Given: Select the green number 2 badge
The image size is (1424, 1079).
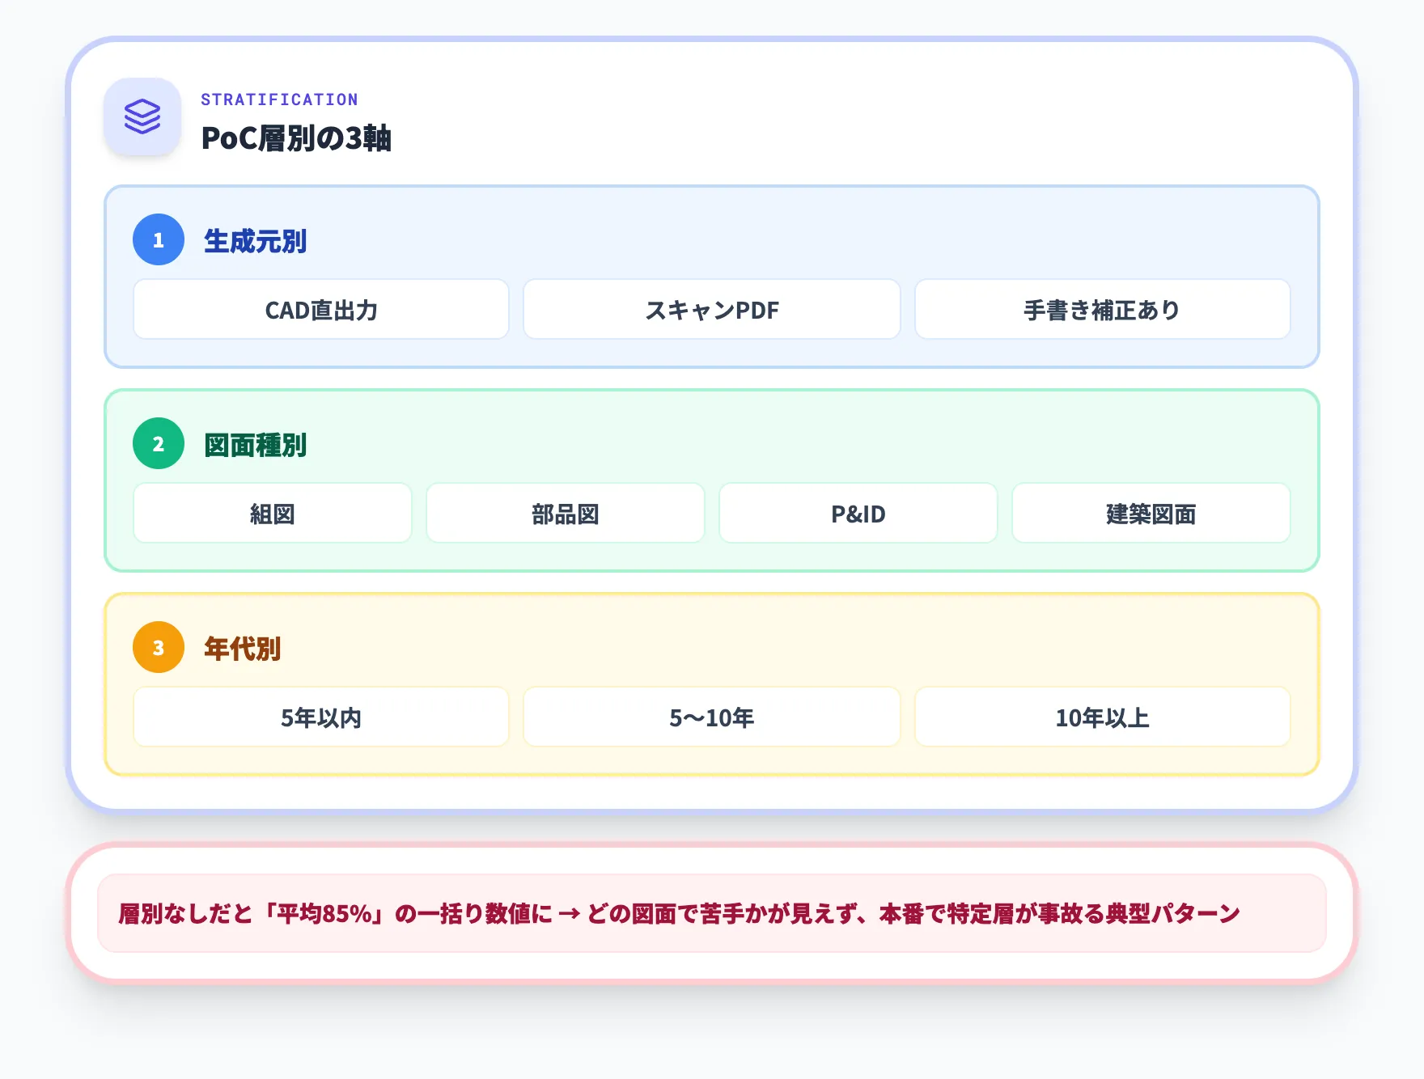Looking at the screenshot, I should 158,444.
